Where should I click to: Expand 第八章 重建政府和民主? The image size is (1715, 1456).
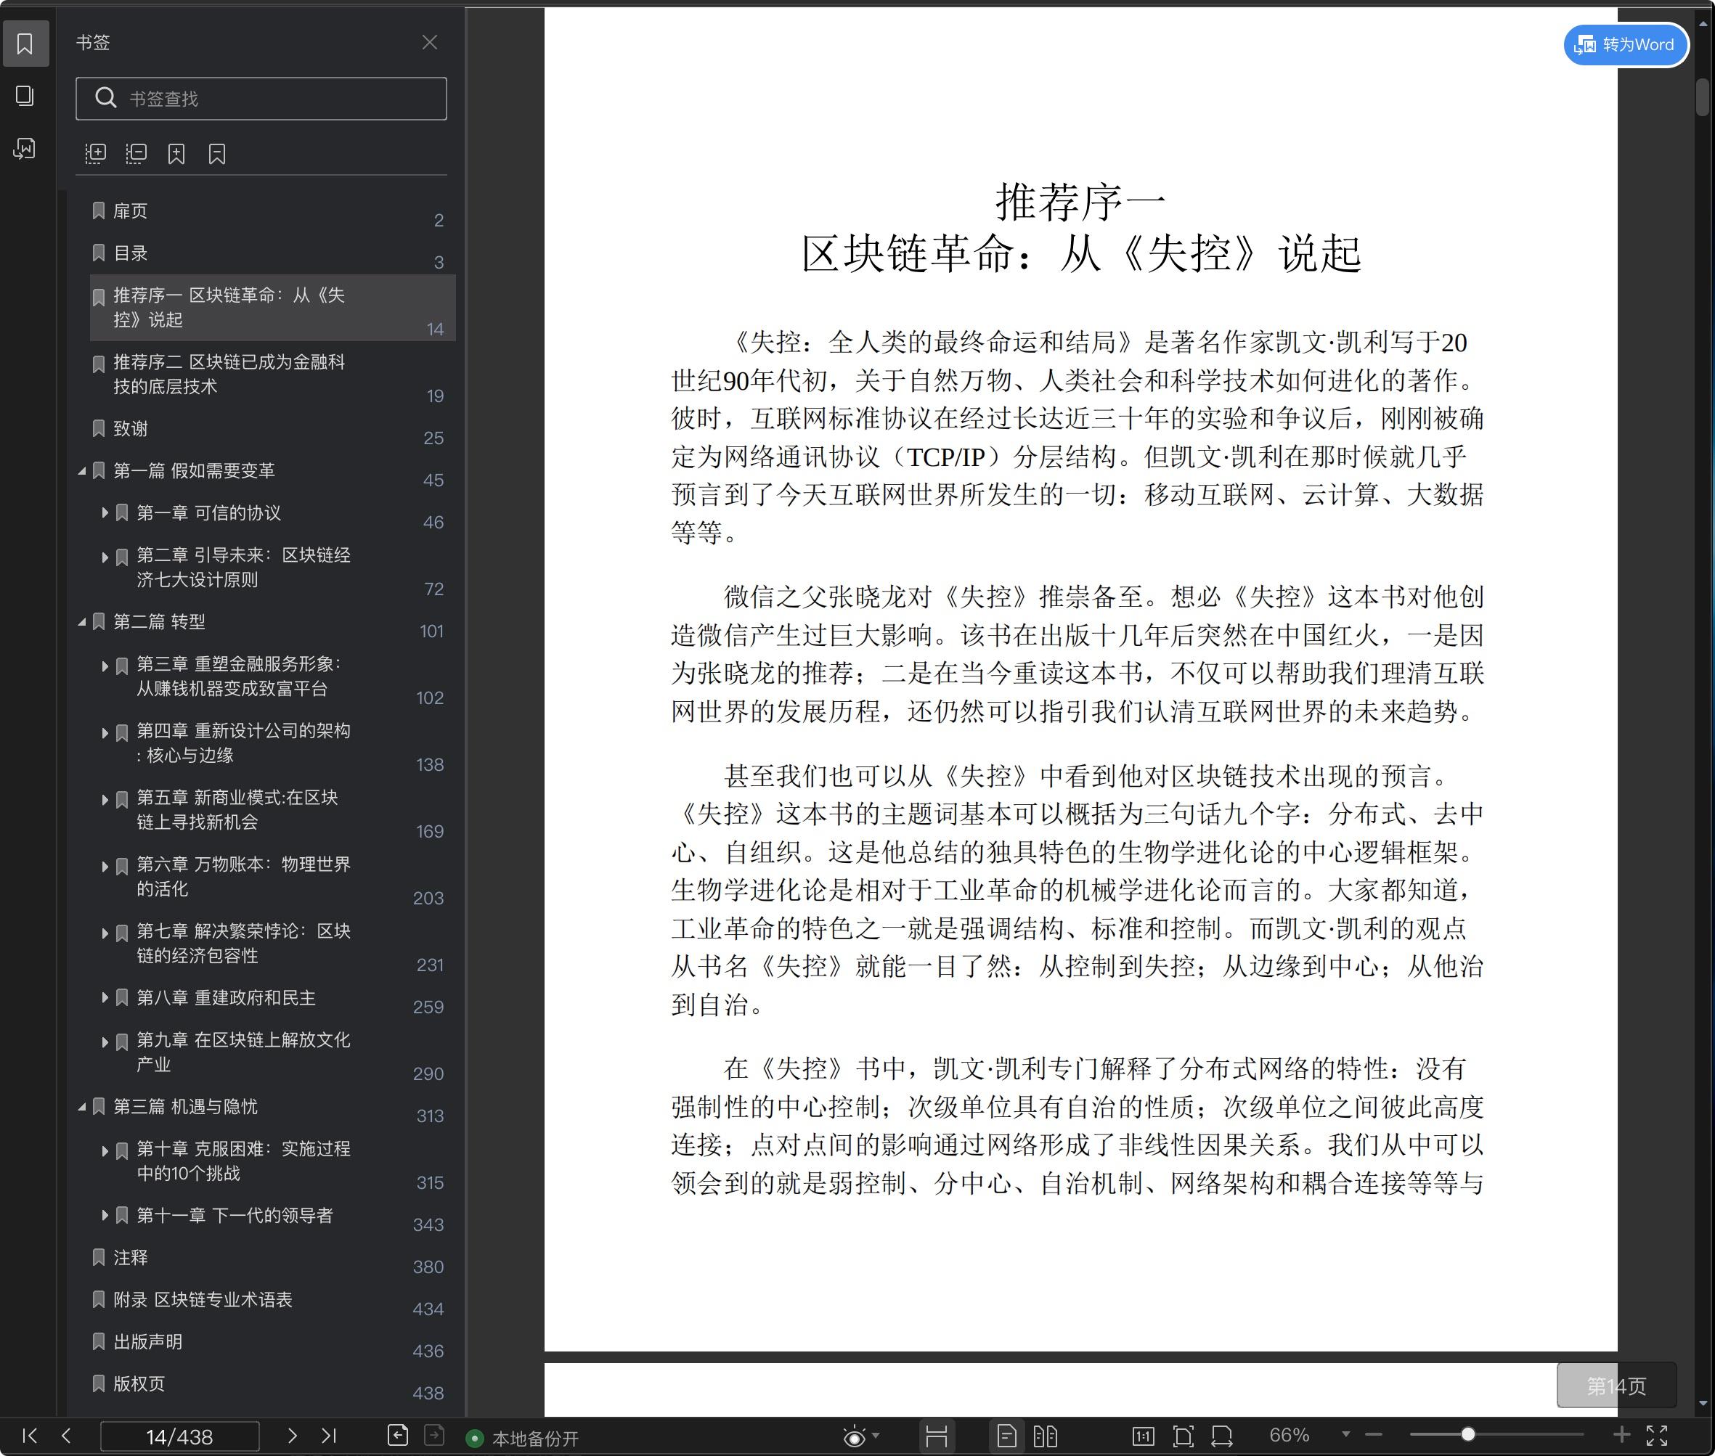coord(105,998)
